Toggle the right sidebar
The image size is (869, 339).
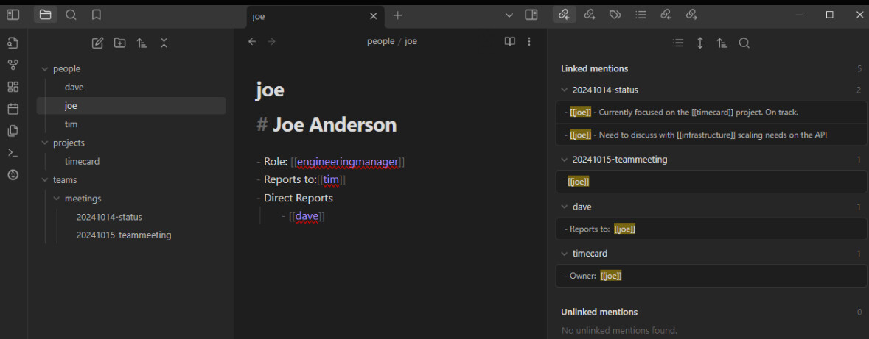tap(531, 15)
